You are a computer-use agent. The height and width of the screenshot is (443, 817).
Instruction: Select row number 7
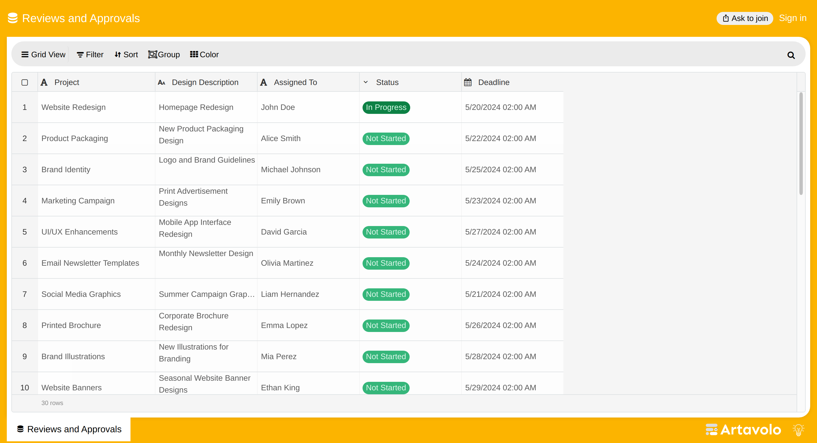point(25,294)
